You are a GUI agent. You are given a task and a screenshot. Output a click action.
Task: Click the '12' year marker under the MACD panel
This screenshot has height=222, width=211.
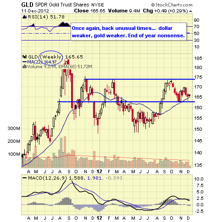point(99,218)
